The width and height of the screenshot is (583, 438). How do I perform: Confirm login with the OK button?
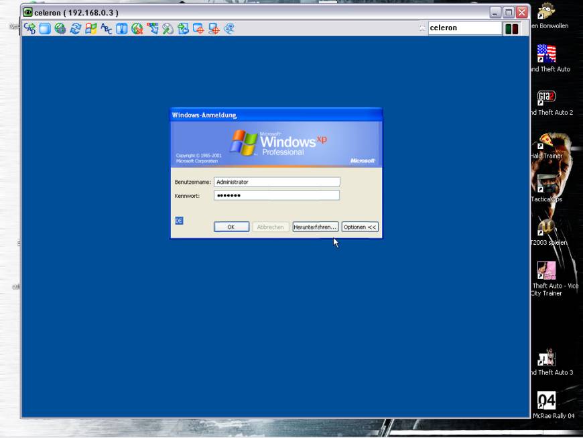(x=231, y=227)
